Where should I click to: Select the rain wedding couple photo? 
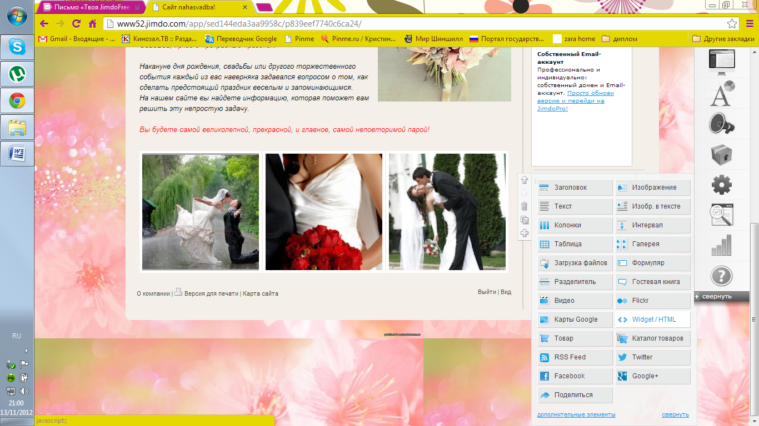(x=201, y=212)
